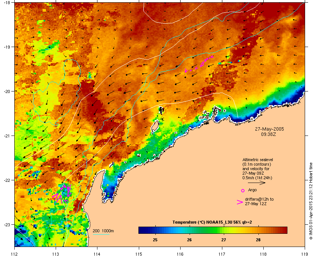This screenshot has height=256, width=316.
Task: Click the colorbar tick label 27
Action: point(223,240)
